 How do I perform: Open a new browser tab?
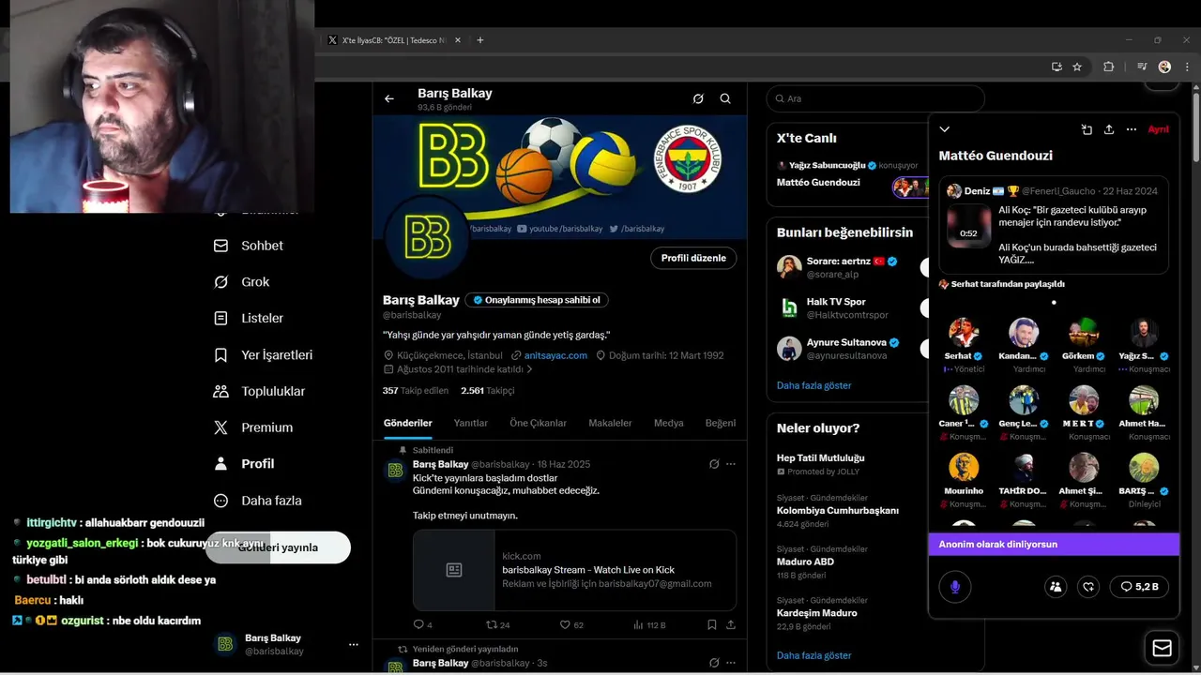pos(480,40)
